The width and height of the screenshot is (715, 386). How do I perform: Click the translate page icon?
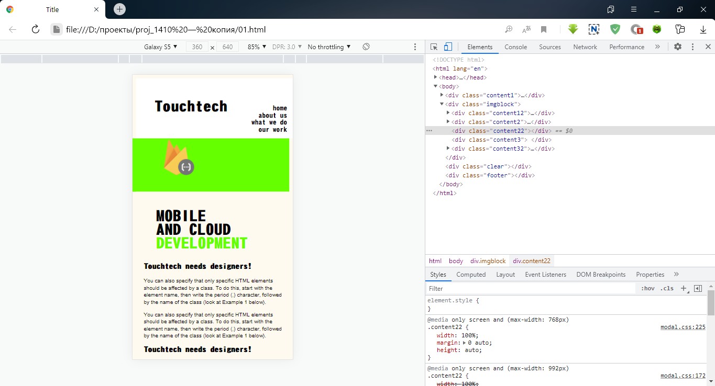[526, 29]
